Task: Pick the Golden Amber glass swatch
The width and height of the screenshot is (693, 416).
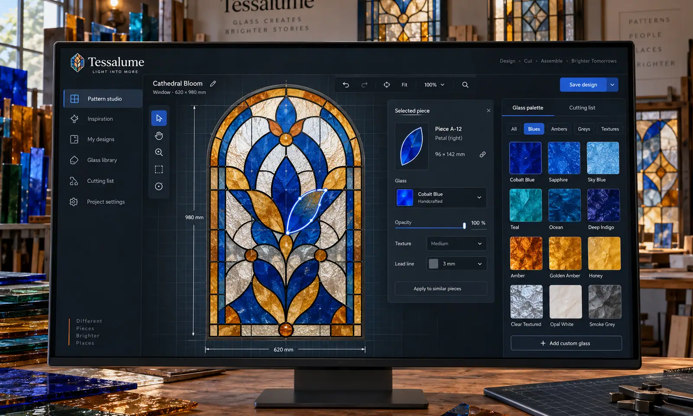Action: 565,253
